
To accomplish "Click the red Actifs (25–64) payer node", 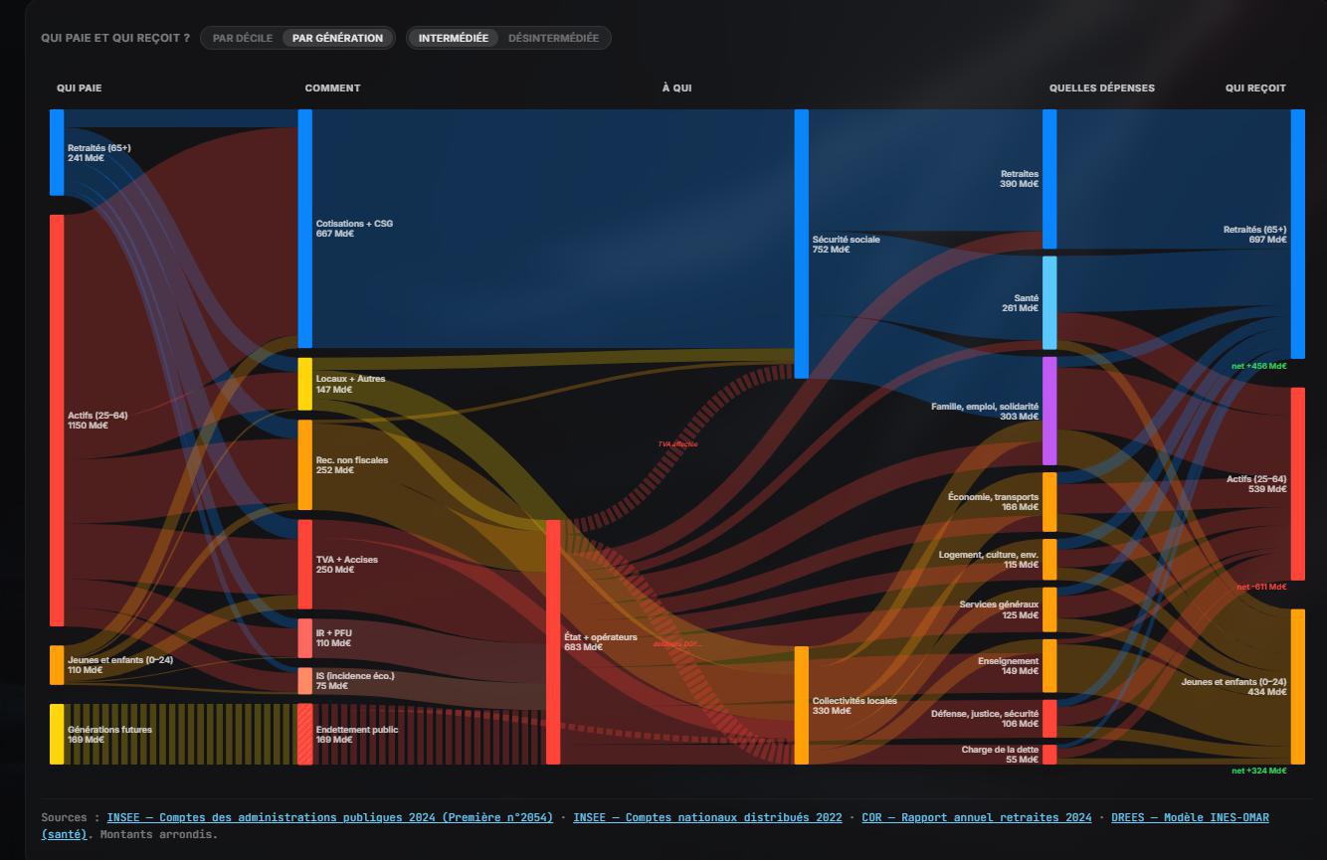I will pyautogui.click(x=57, y=420).
